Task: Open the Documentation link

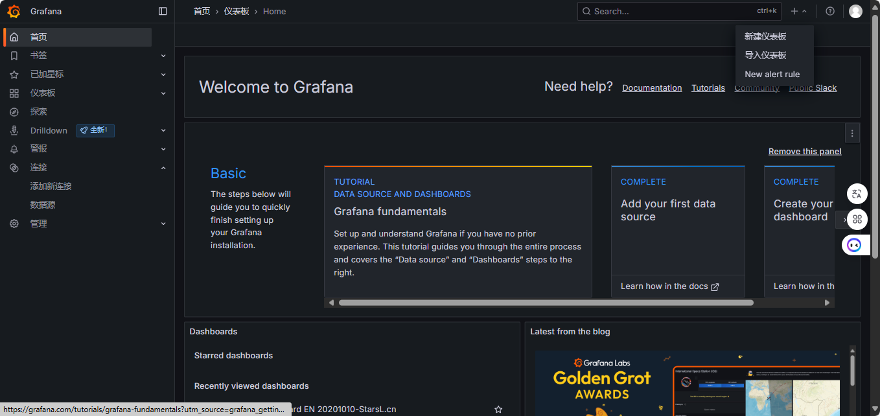Action: pos(652,88)
